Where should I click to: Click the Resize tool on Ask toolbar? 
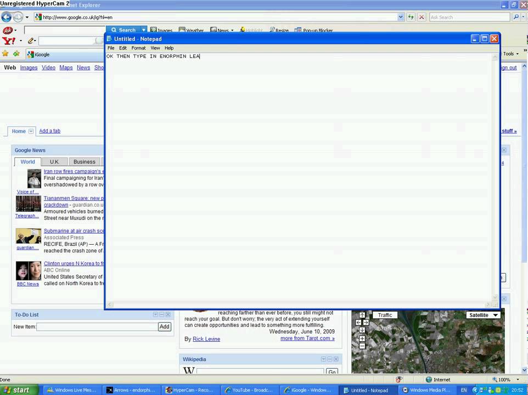pos(279,30)
